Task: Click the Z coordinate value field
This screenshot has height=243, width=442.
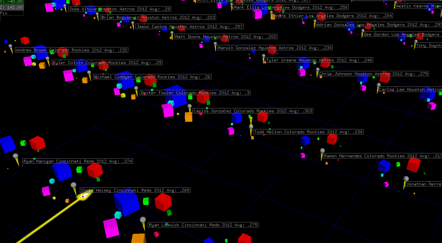Action: coord(12,7)
